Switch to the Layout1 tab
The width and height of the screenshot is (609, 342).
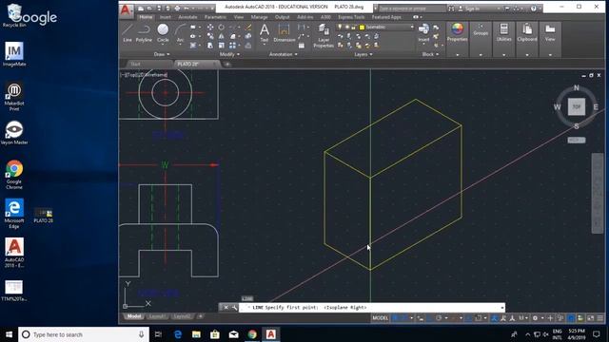coord(157,316)
